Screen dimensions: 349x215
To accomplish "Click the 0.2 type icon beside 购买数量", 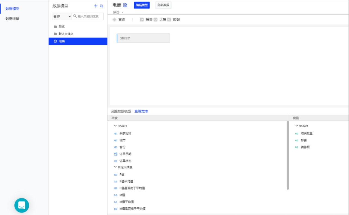I will [297, 134].
